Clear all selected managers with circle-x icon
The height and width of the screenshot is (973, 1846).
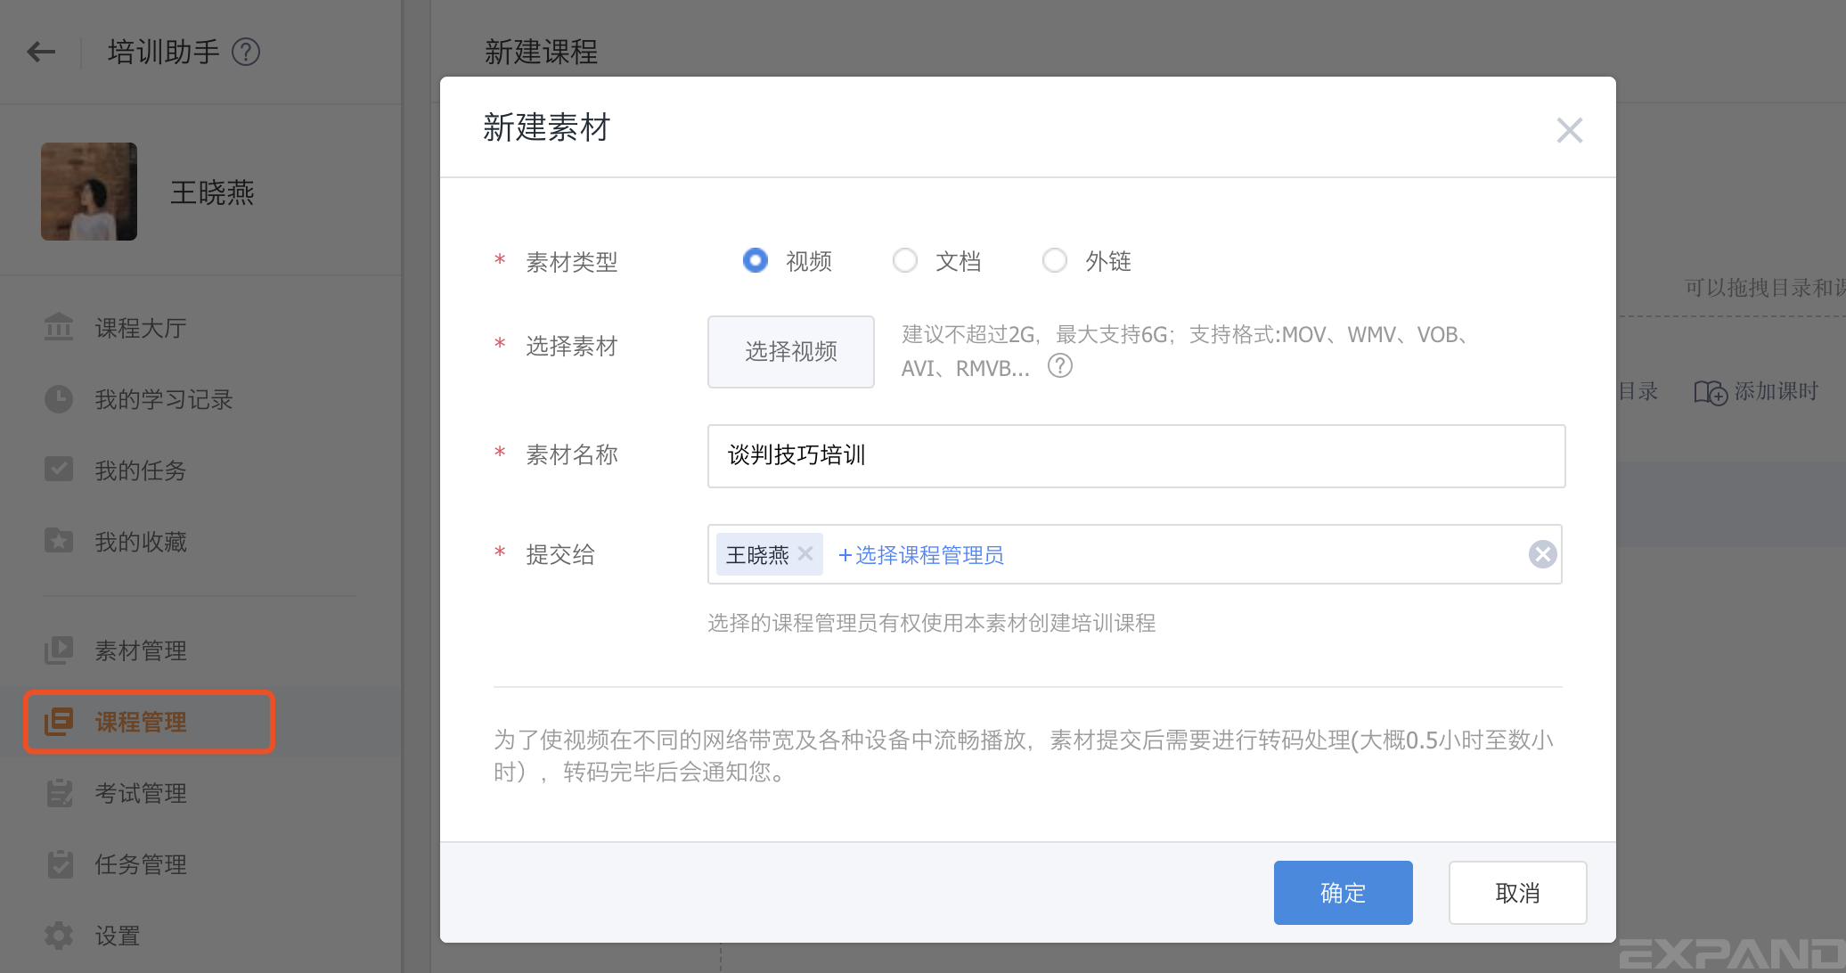[x=1542, y=554]
